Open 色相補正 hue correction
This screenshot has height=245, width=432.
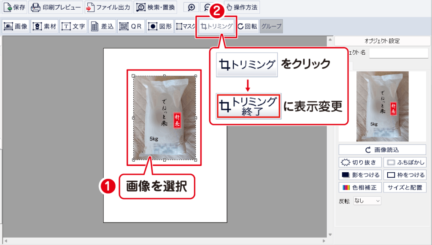(360, 187)
